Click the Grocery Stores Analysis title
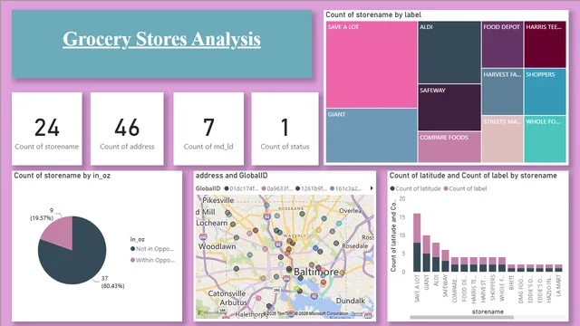Screen dimensions: 580x326 [x=161, y=39]
